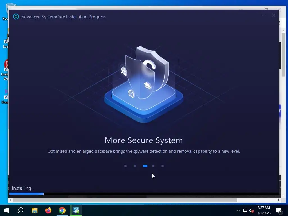
Task: Open taskbar search
Action: (20, 210)
